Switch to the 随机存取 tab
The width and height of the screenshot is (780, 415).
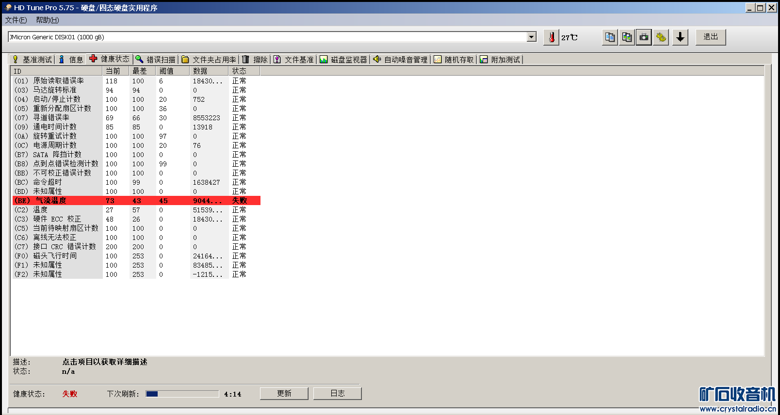coord(454,60)
